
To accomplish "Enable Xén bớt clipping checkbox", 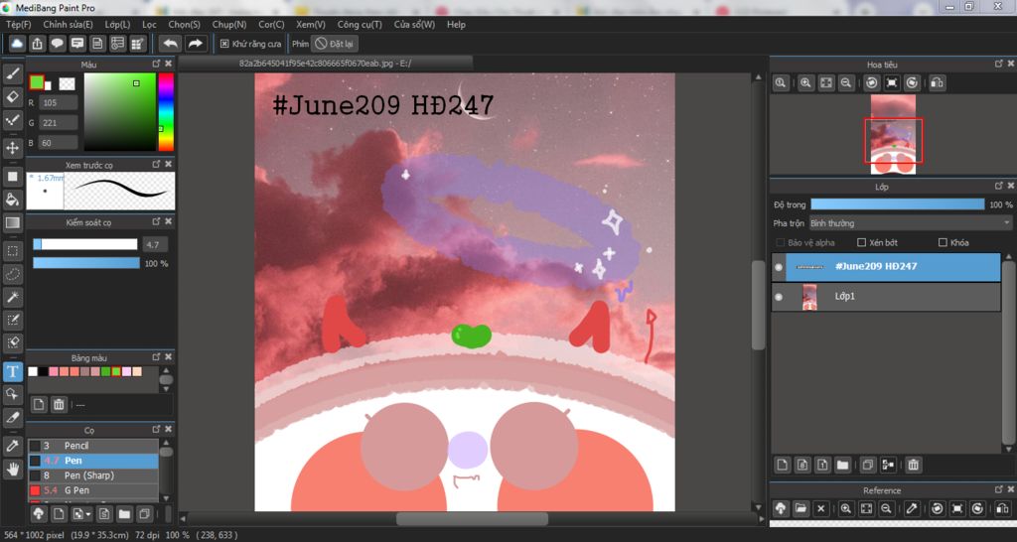I will (861, 242).
